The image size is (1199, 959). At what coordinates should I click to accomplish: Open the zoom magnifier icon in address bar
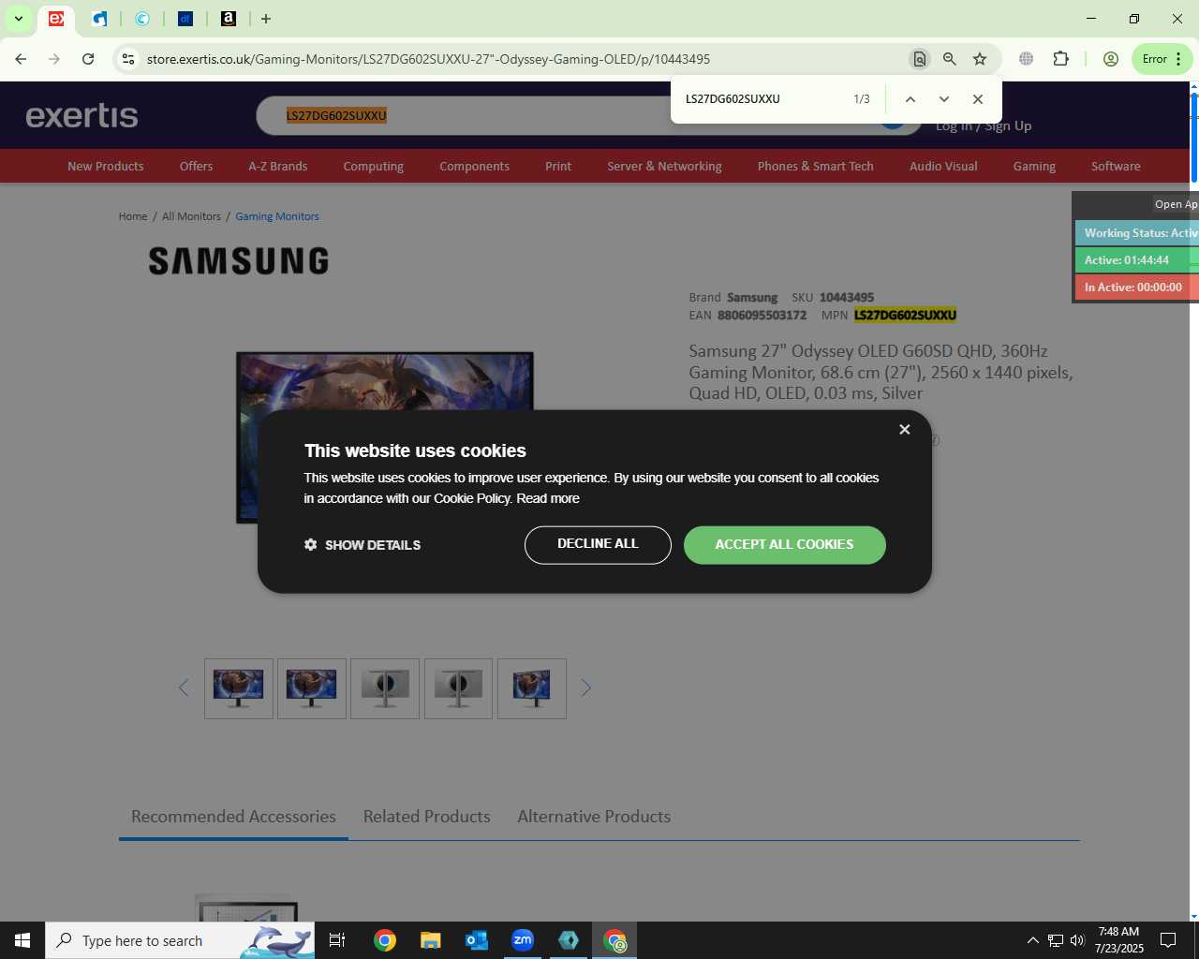point(950,59)
